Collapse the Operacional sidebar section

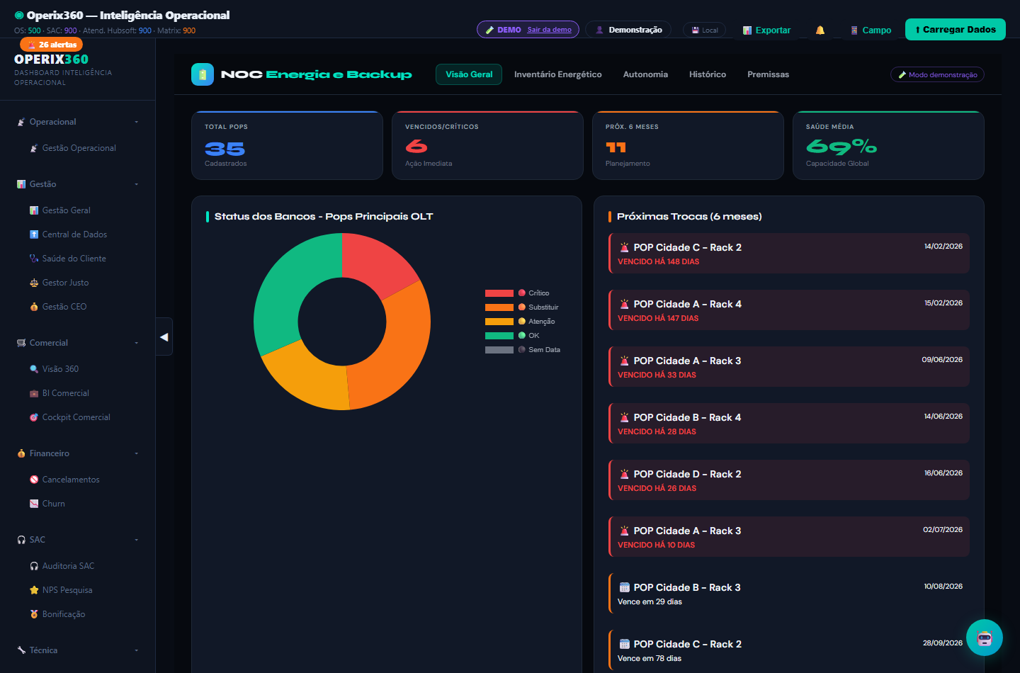78,122
